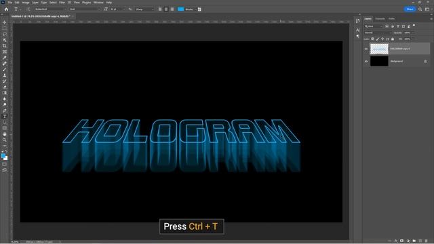
Task: Open the Image menu
Action: click(x=26, y=3)
